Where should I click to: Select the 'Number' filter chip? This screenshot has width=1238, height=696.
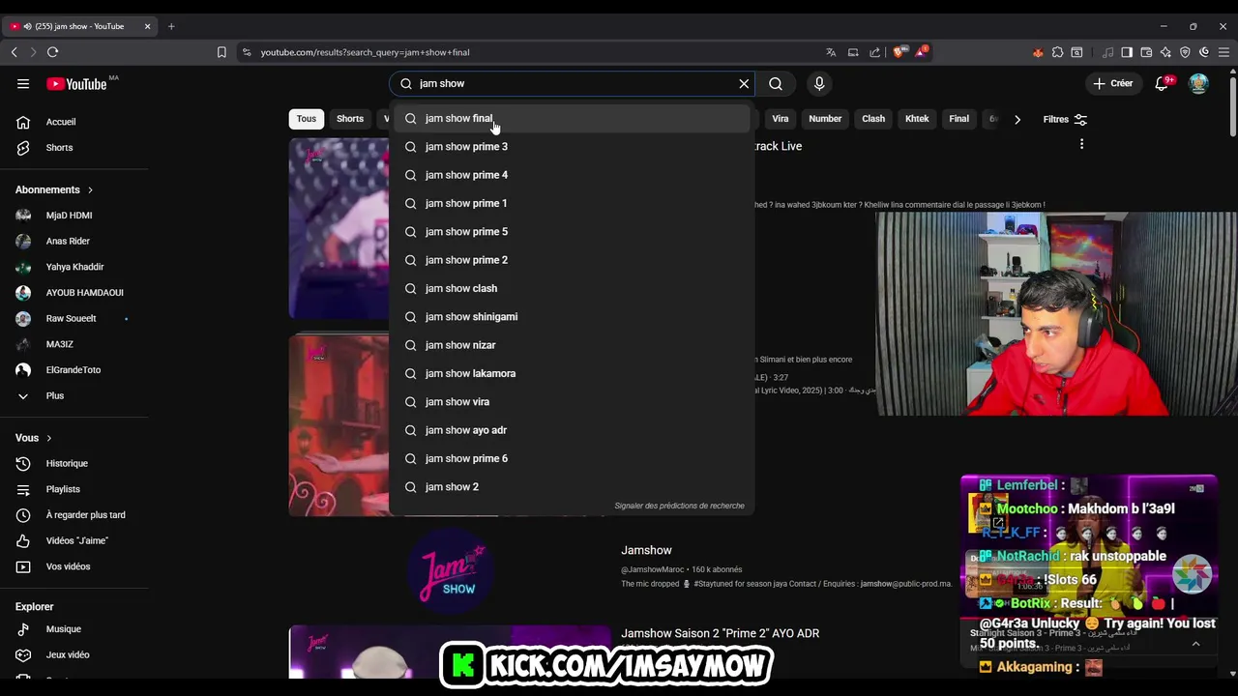click(825, 119)
